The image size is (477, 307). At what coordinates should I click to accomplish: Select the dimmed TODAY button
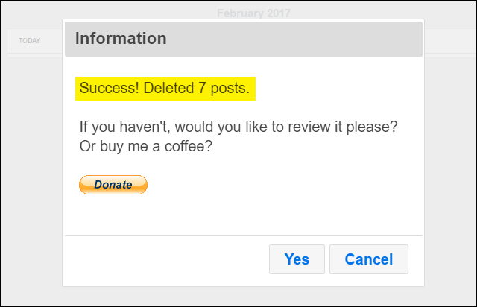[29, 41]
